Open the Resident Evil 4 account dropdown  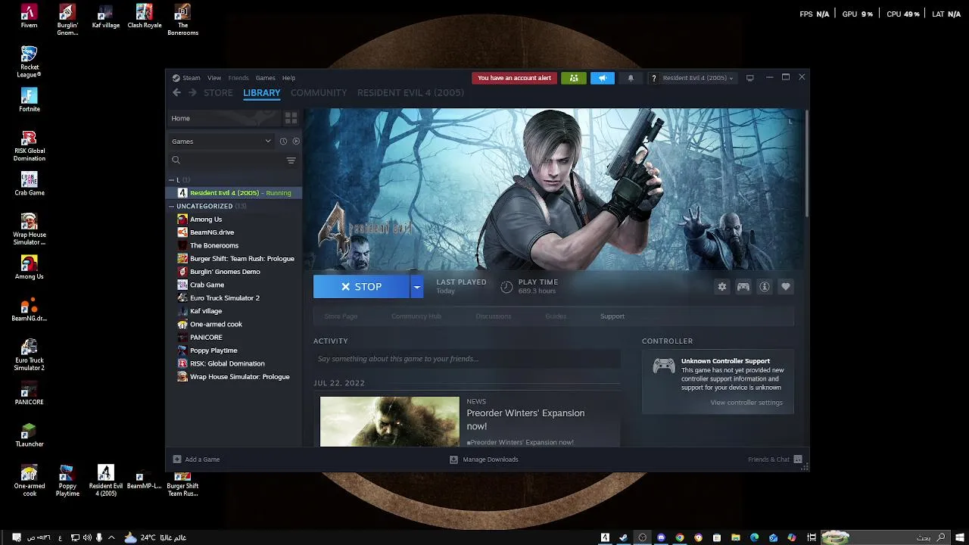[698, 78]
